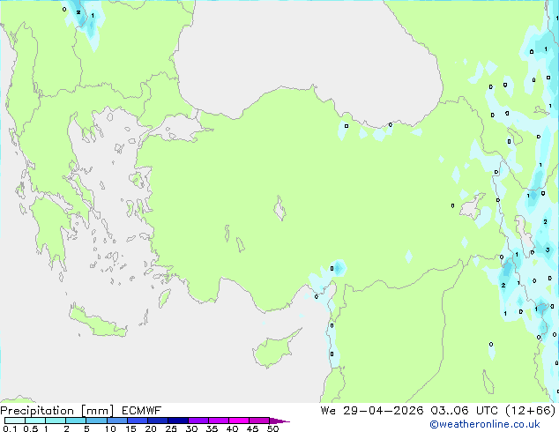
Task: Pick the 0.1–0.5 mm lightest legend swatch
Action: point(15,421)
